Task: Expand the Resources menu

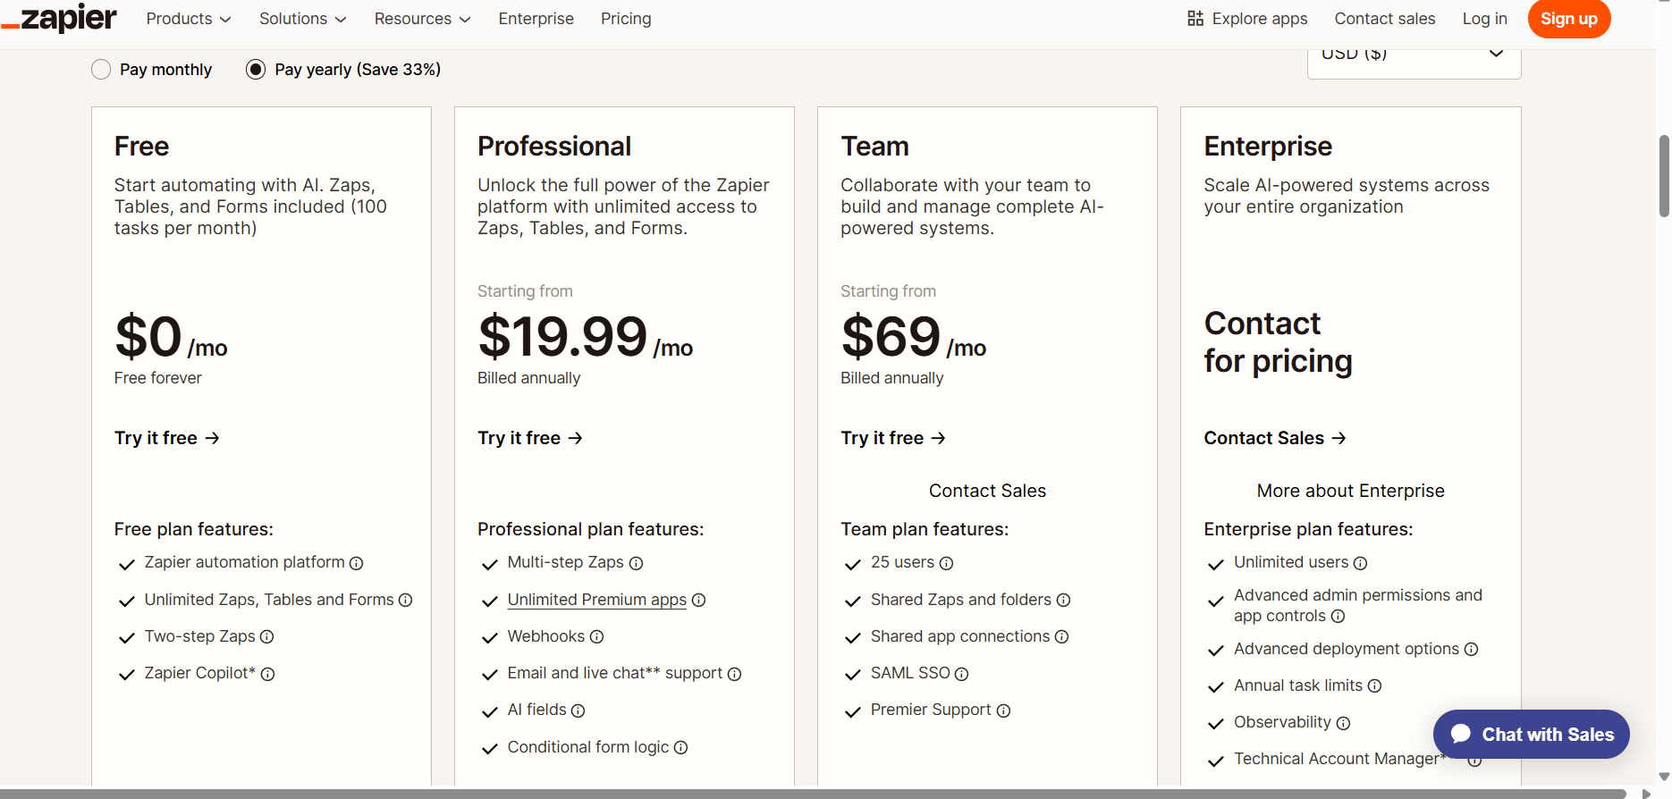Action: [422, 19]
